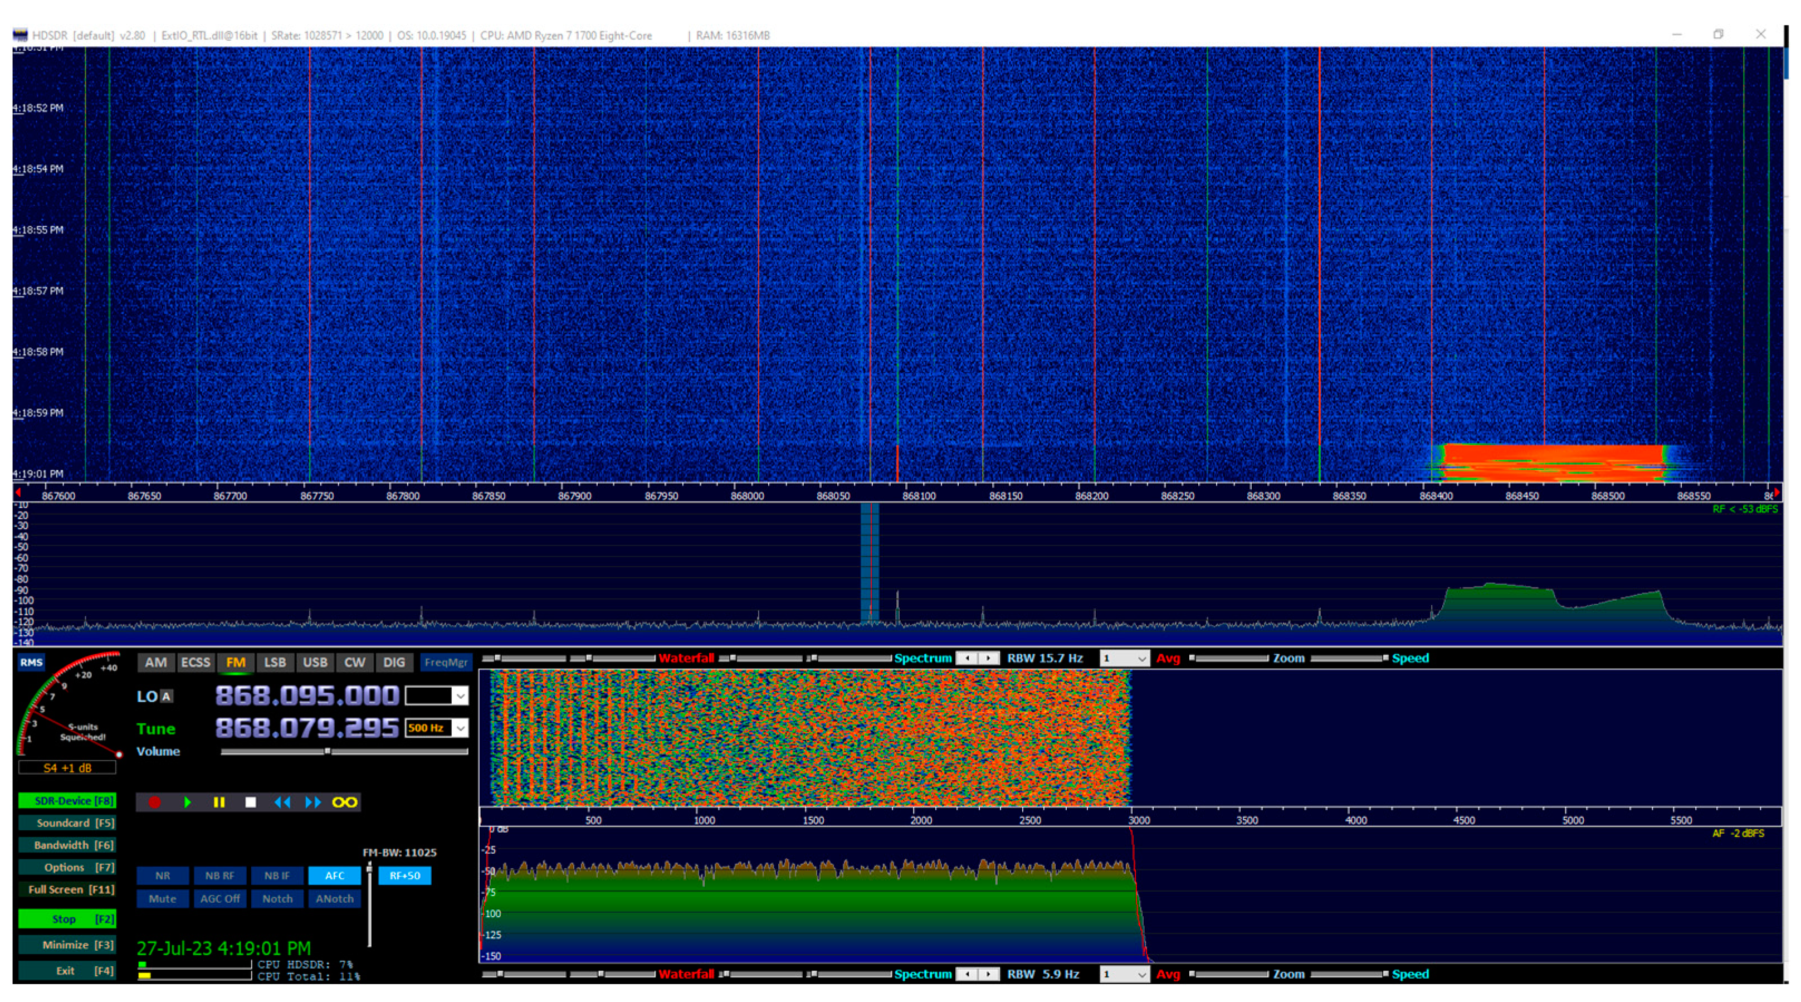Image resolution: width=1801 pixels, height=1002 pixels.
Task: Enable loop playback via the infinity icon
Action: click(345, 802)
